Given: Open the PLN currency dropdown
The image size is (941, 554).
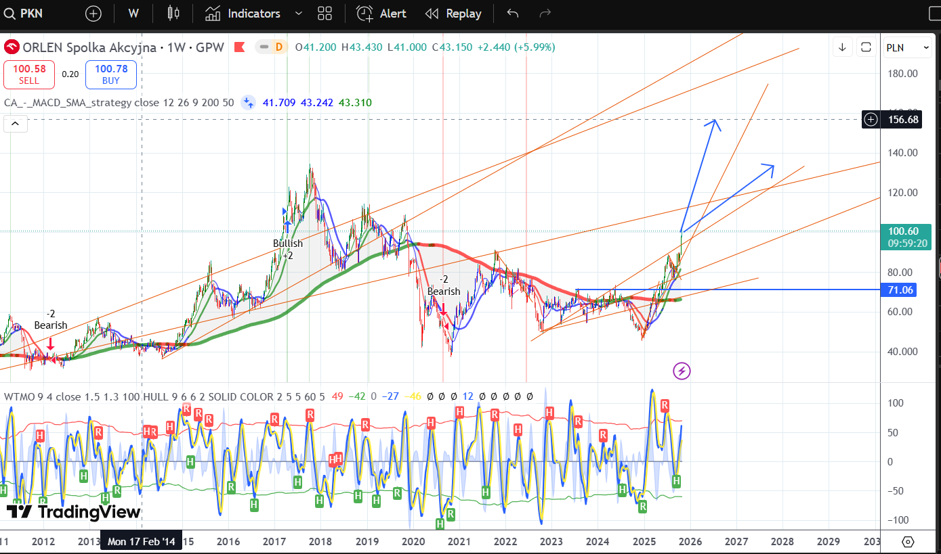Looking at the screenshot, I should point(907,47).
